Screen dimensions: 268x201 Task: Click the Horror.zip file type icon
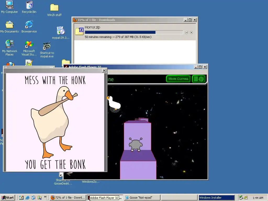[x=79, y=31]
